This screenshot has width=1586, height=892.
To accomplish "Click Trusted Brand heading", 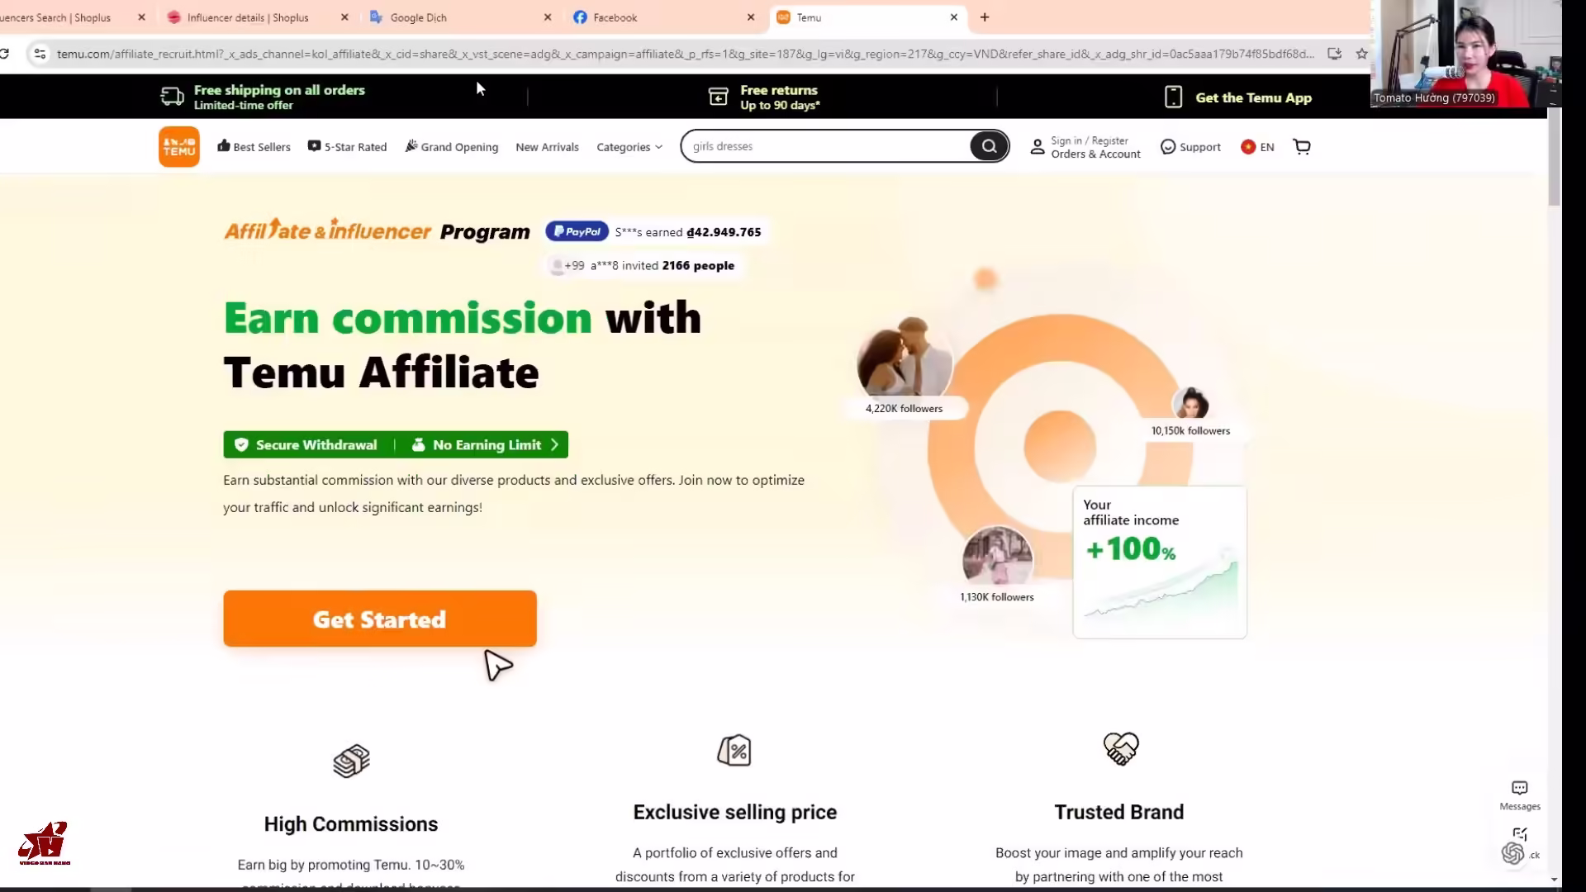I will coord(1119,812).
